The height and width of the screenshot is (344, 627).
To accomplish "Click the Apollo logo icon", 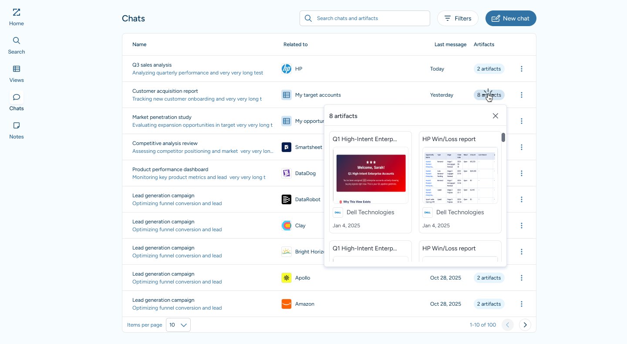I will (287, 278).
